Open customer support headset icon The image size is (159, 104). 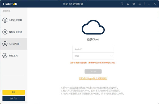tap(122, 4)
